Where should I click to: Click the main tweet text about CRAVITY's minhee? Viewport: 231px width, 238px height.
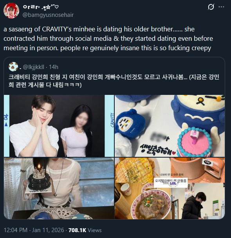point(108,38)
